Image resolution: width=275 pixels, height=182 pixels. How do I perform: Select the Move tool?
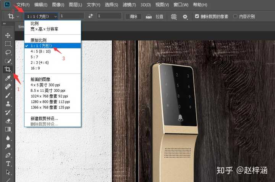pos(8,35)
